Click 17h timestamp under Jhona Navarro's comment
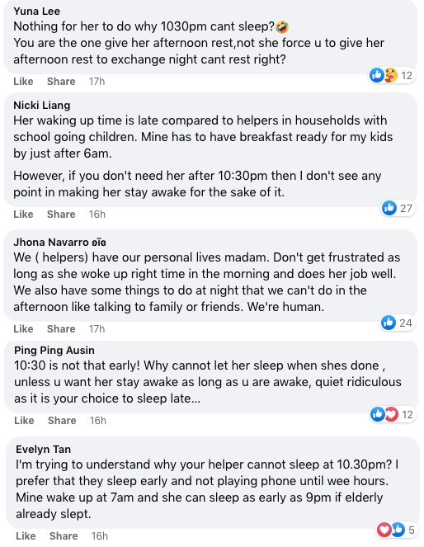 coord(97,328)
